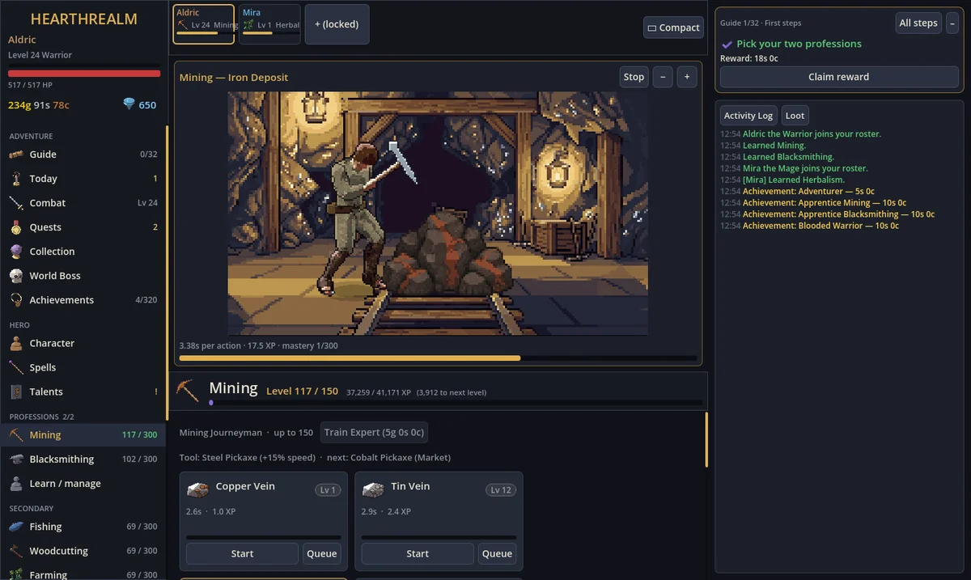Open Combat via its sword icon
Viewport: 971px width, 580px height.
(16, 203)
